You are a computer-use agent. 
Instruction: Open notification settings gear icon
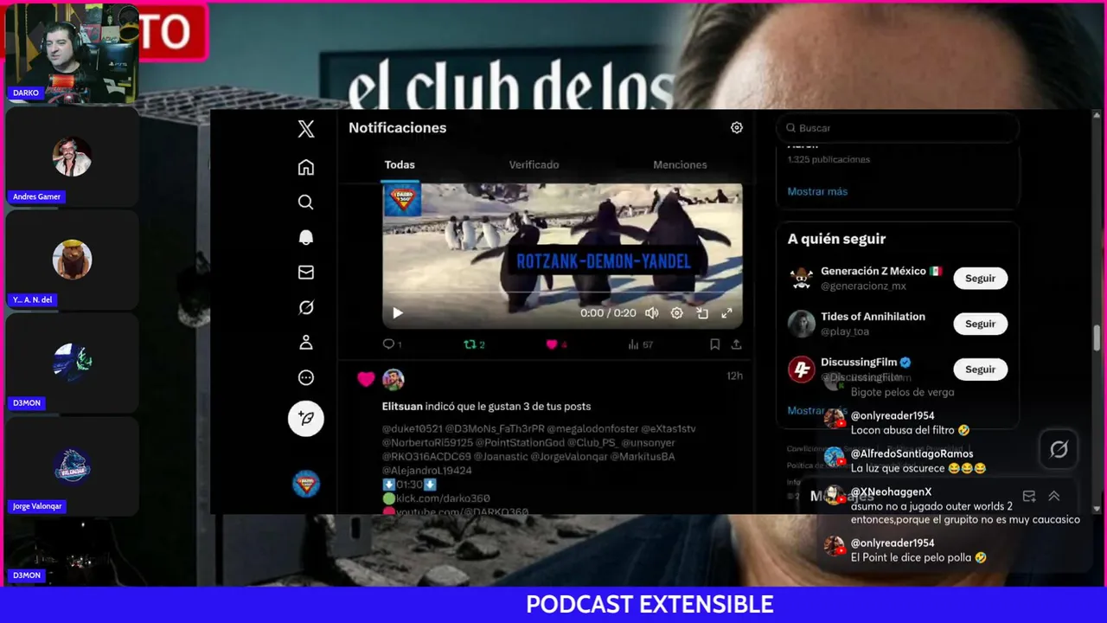point(737,127)
